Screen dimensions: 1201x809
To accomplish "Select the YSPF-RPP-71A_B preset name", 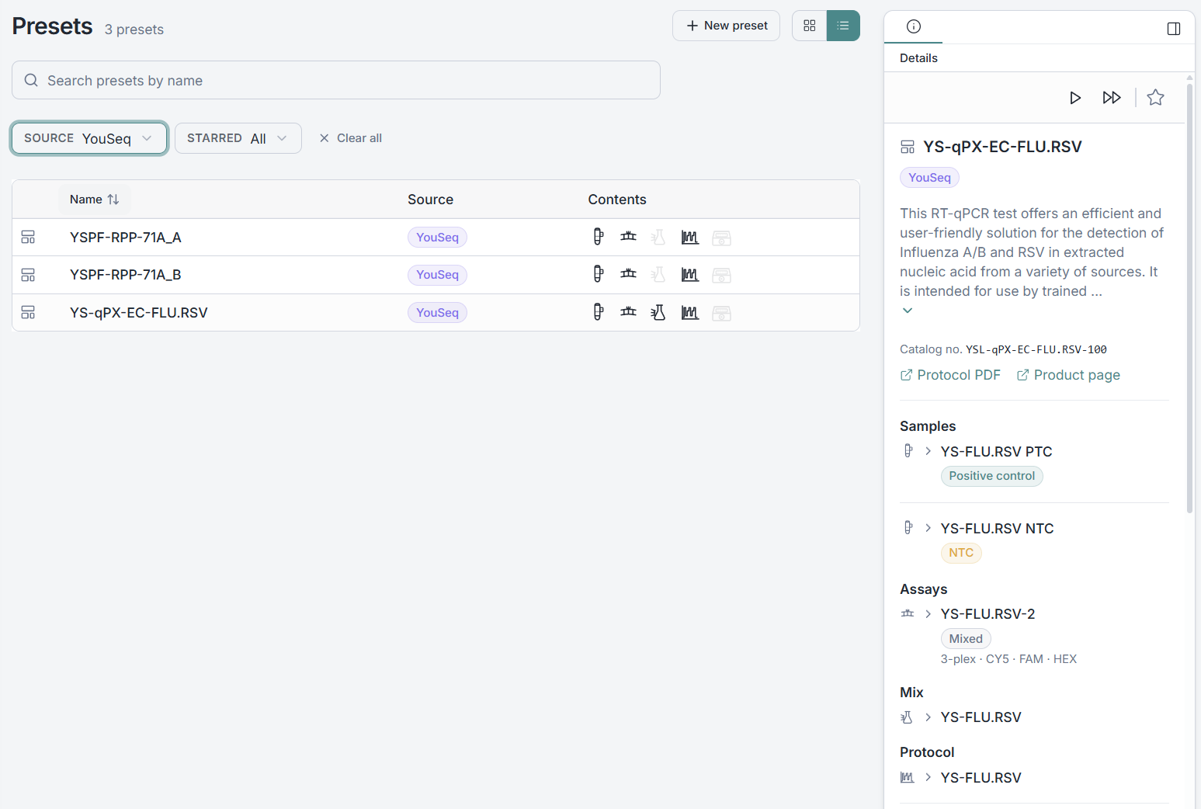I will tap(126, 275).
